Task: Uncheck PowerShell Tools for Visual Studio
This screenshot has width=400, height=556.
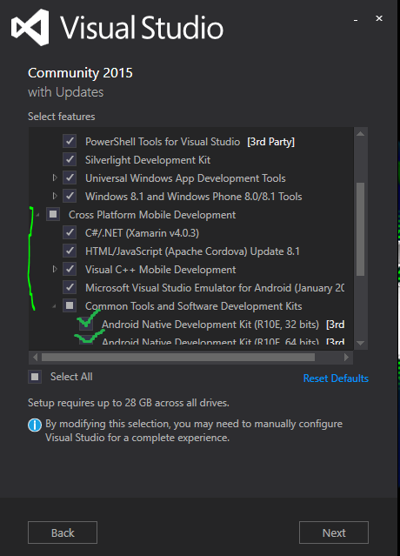Action: 70,141
